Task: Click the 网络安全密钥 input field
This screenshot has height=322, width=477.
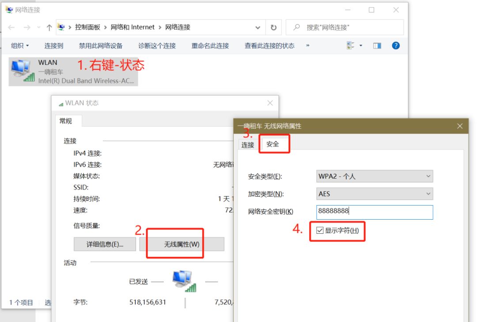Action: pos(375,212)
